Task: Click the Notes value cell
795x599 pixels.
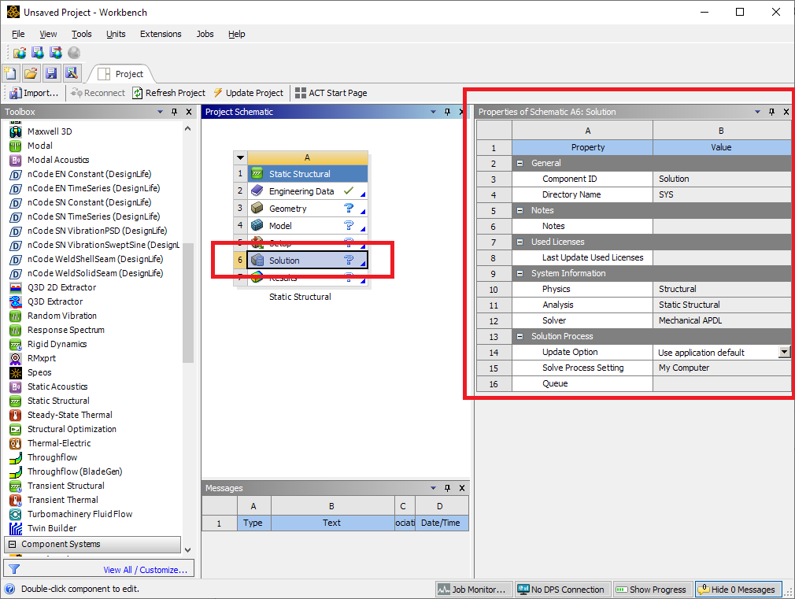Action: pyautogui.click(x=721, y=226)
